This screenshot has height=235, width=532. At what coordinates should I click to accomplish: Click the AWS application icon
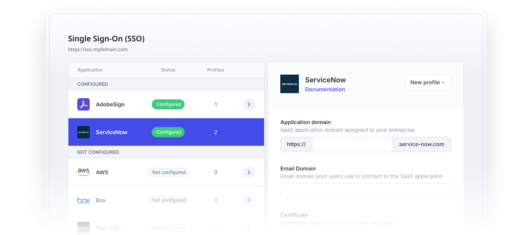pos(83,172)
